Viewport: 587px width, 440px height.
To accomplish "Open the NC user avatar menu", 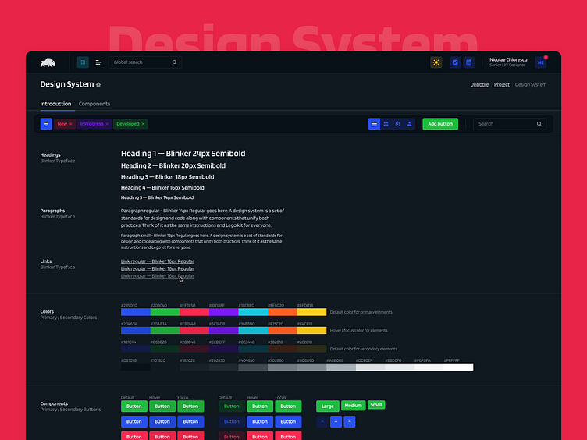I will coord(540,62).
